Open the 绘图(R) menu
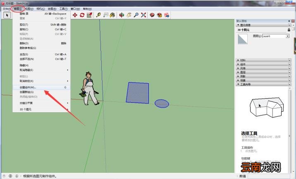Image resolution: width=296 pixels, height=179 pixels. click(52, 9)
